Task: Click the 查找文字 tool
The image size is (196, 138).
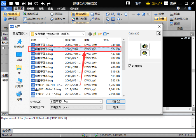Action: pyautogui.click(x=58, y=19)
